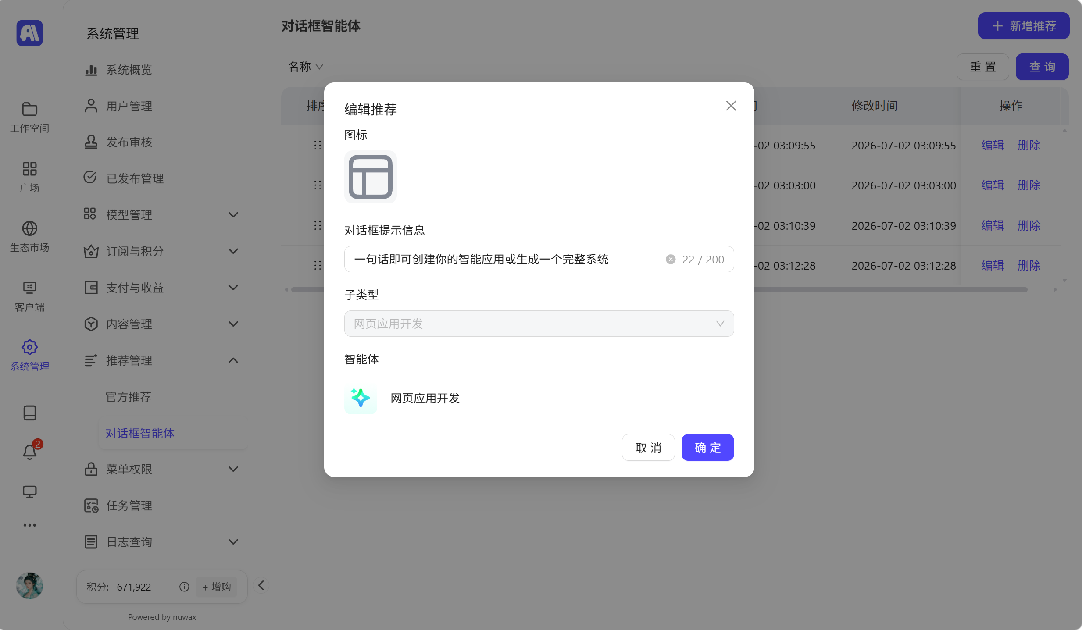Close the 编辑推荐 dialog

731,106
